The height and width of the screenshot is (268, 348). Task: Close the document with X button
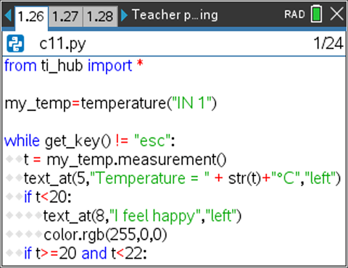tap(336, 14)
